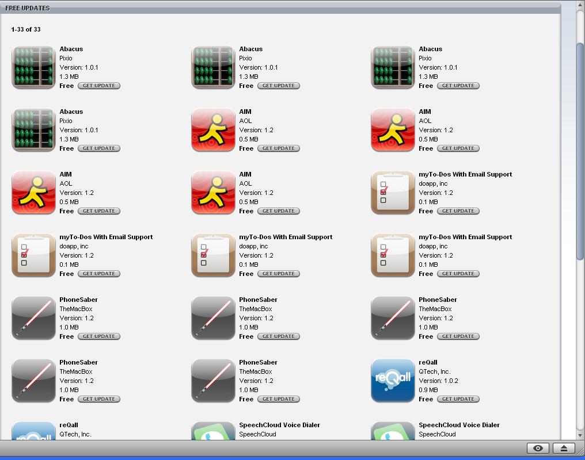Get update for myTo-Dos above right-column PhoneSaber
This screenshot has height=460, width=585.
pyautogui.click(x=458, y=273)
